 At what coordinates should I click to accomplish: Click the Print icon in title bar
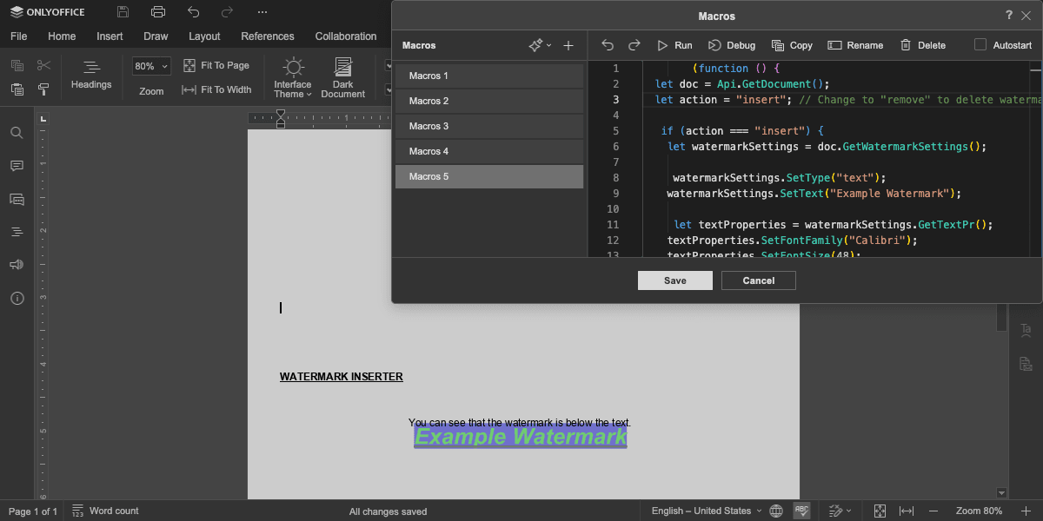[x=157, y=12]
